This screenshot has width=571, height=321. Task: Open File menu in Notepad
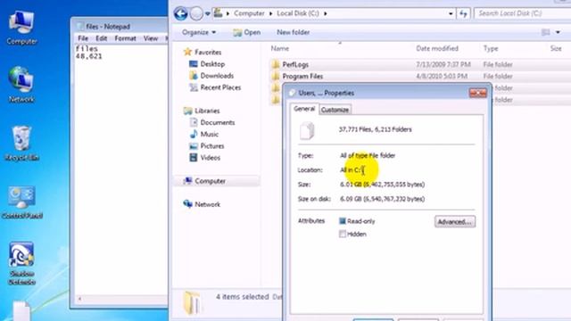83,38
